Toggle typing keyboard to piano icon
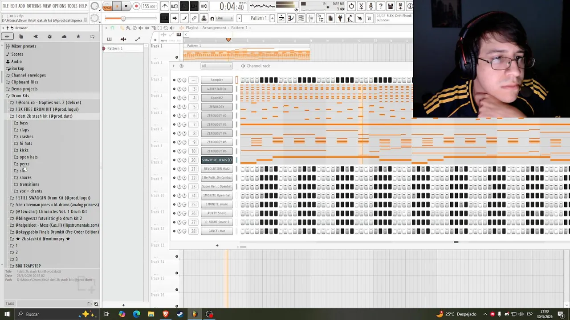 165,18
